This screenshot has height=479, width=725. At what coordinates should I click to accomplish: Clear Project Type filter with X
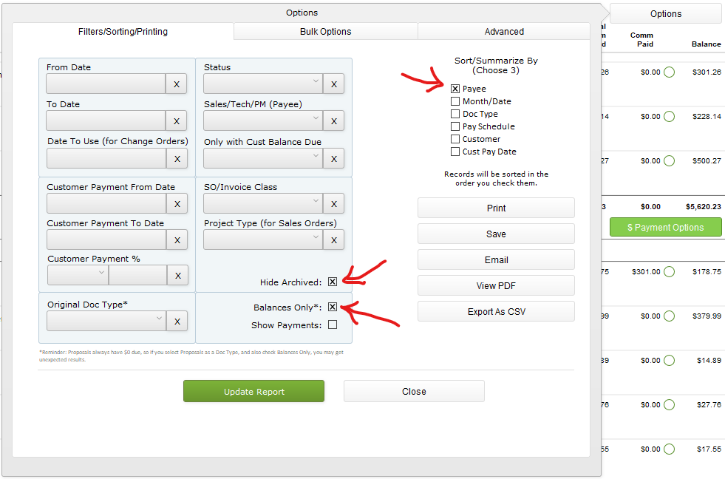click(x=333, y=239)
